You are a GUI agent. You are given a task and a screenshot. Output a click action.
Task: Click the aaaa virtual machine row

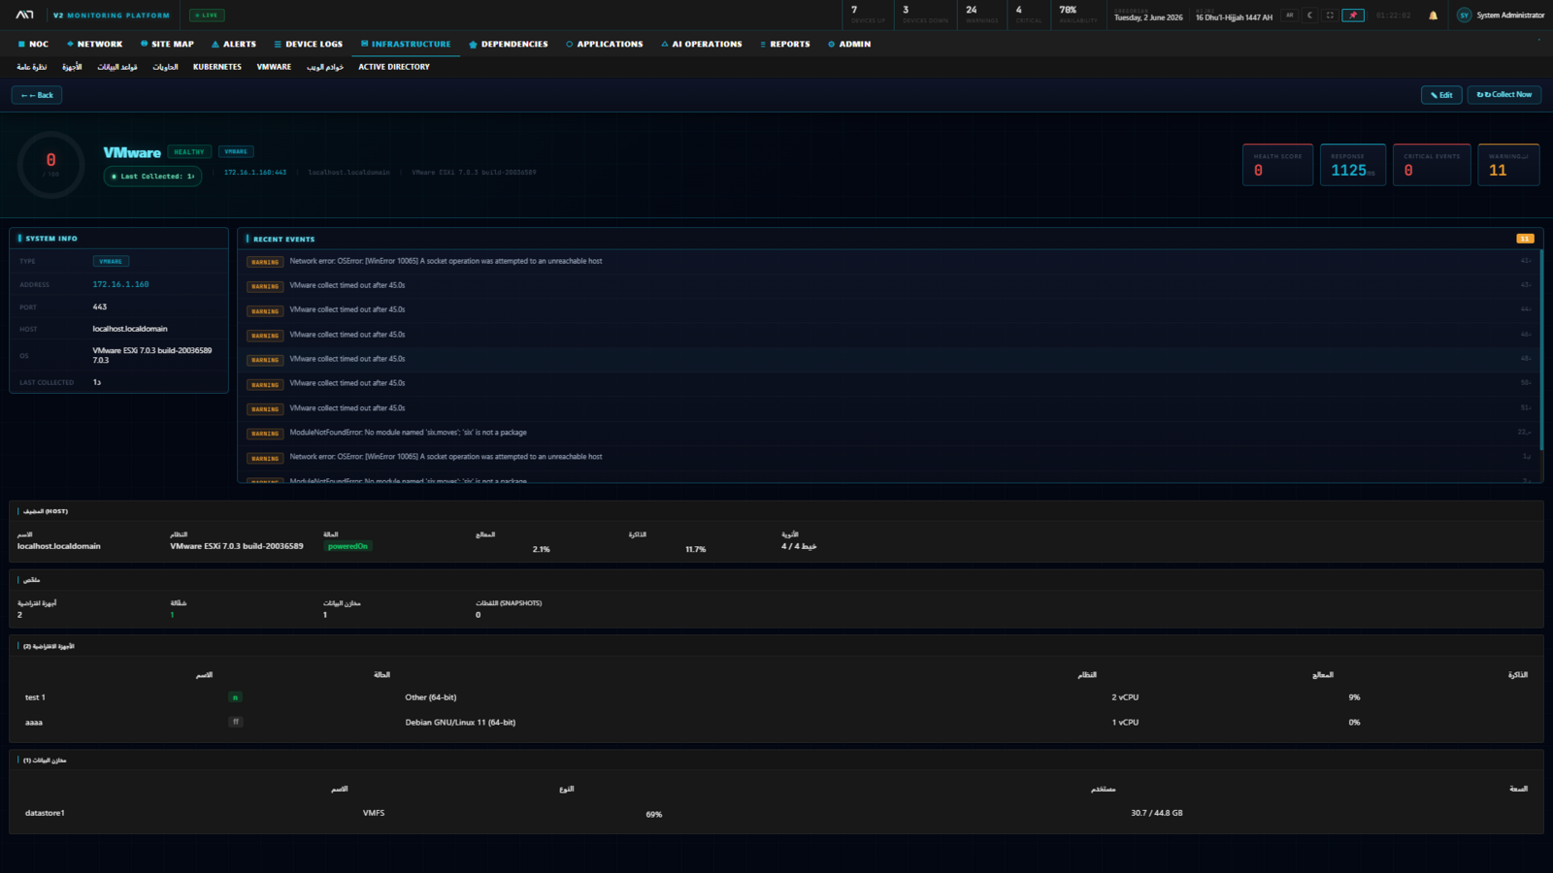[x=776, y=723]
